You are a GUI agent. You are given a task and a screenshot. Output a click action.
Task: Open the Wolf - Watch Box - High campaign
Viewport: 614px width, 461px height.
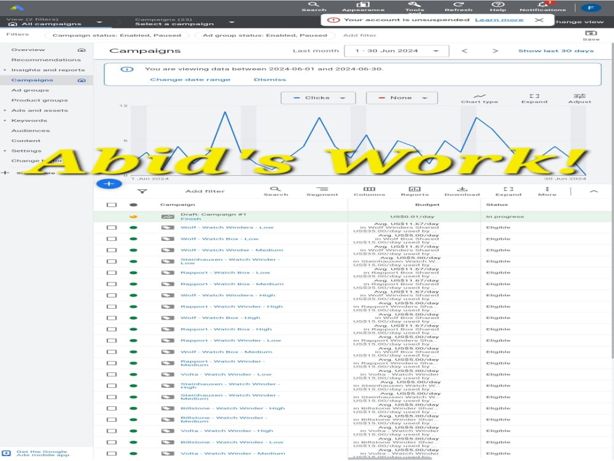(220, 318)
